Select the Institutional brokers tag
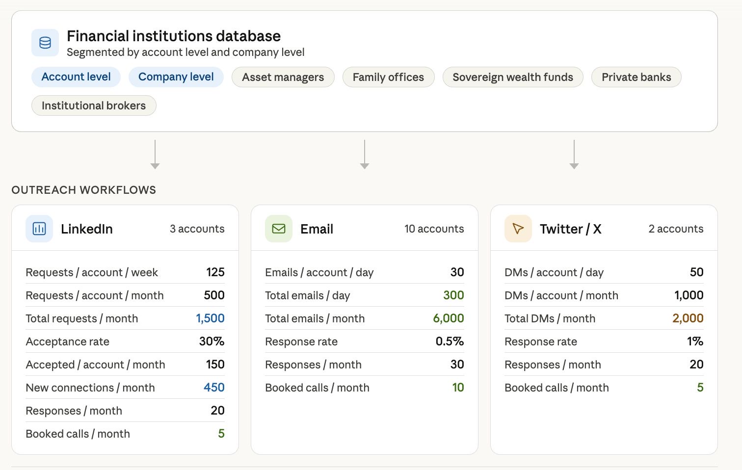Image resolution: width=742 pixels, height=470 pixels. [x=94, y=105]
